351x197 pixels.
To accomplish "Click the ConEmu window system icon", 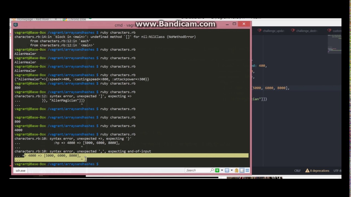I will pyautogui.click(x=16, y=25).
